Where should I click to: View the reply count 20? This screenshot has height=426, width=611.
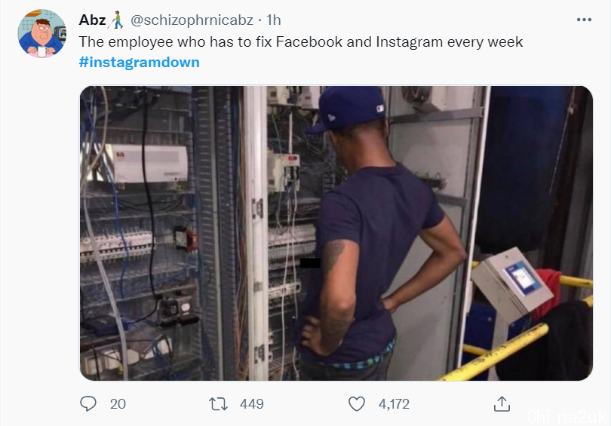coord(118,404)
